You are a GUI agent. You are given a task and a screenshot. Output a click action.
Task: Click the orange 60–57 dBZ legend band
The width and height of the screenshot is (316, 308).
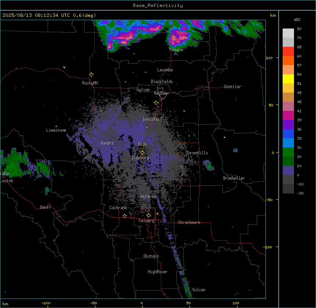(288, 60)
